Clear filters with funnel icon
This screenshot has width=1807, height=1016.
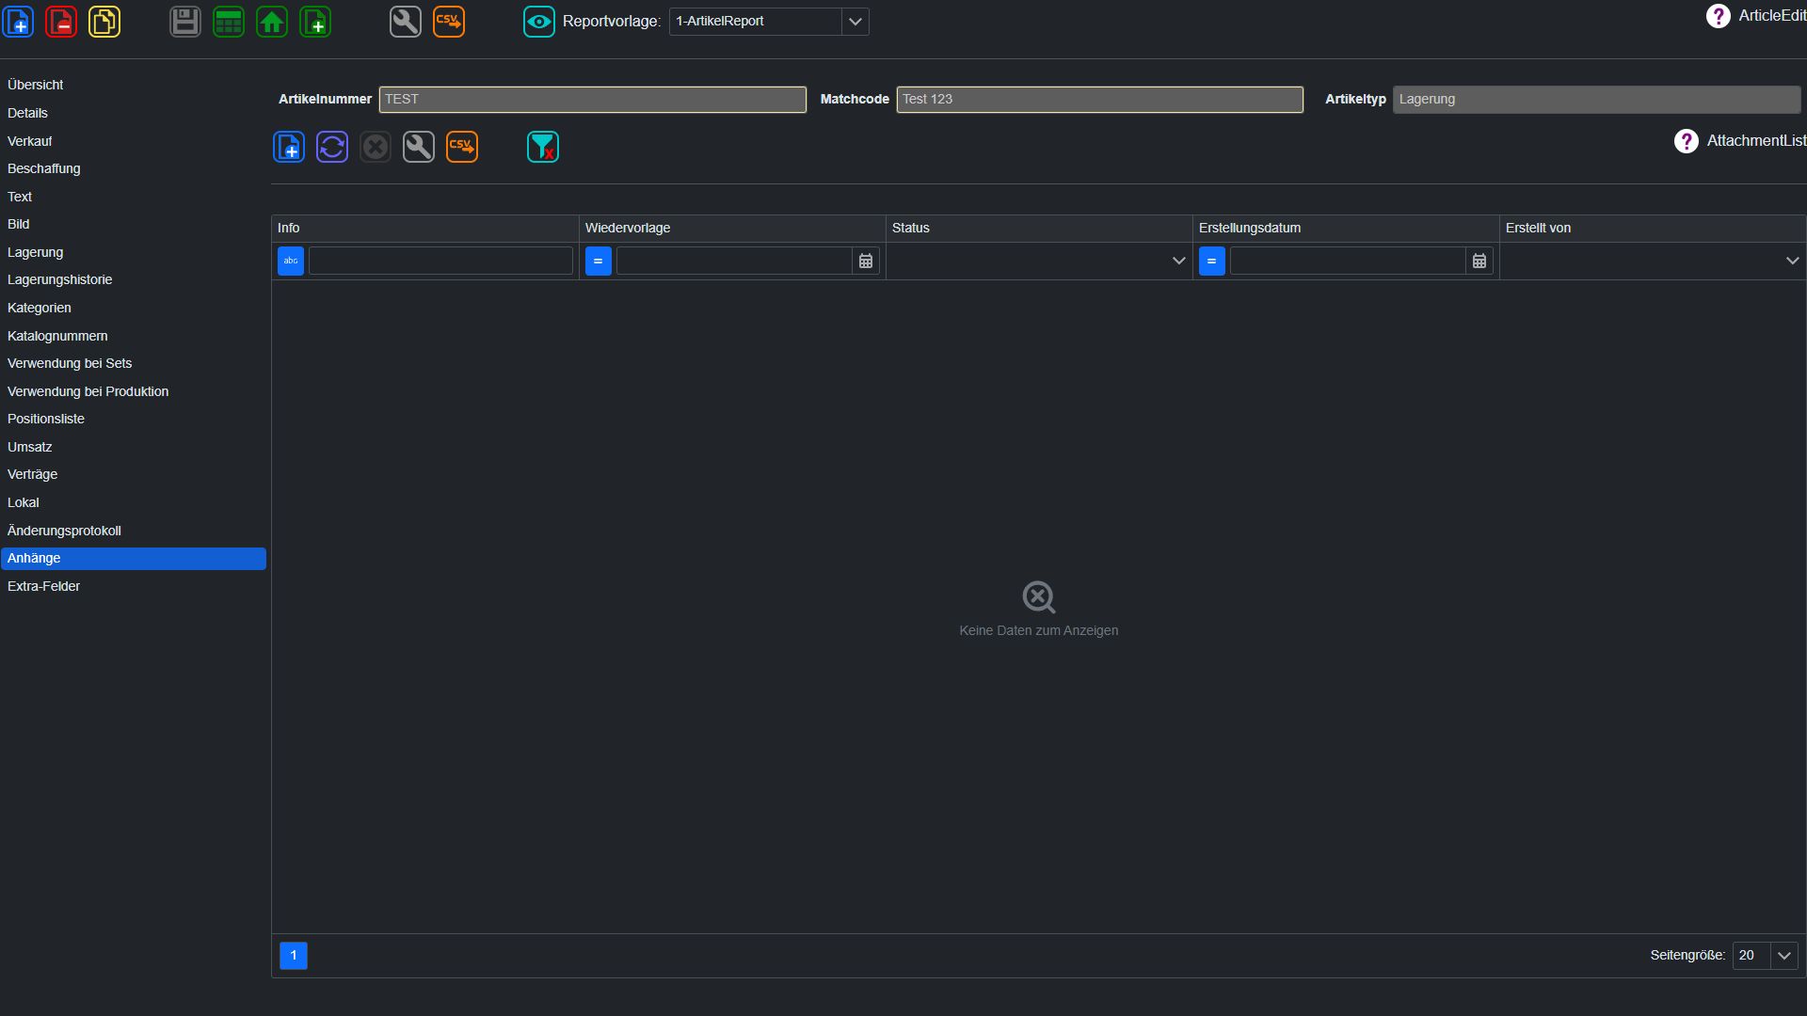tap(543, 147)
